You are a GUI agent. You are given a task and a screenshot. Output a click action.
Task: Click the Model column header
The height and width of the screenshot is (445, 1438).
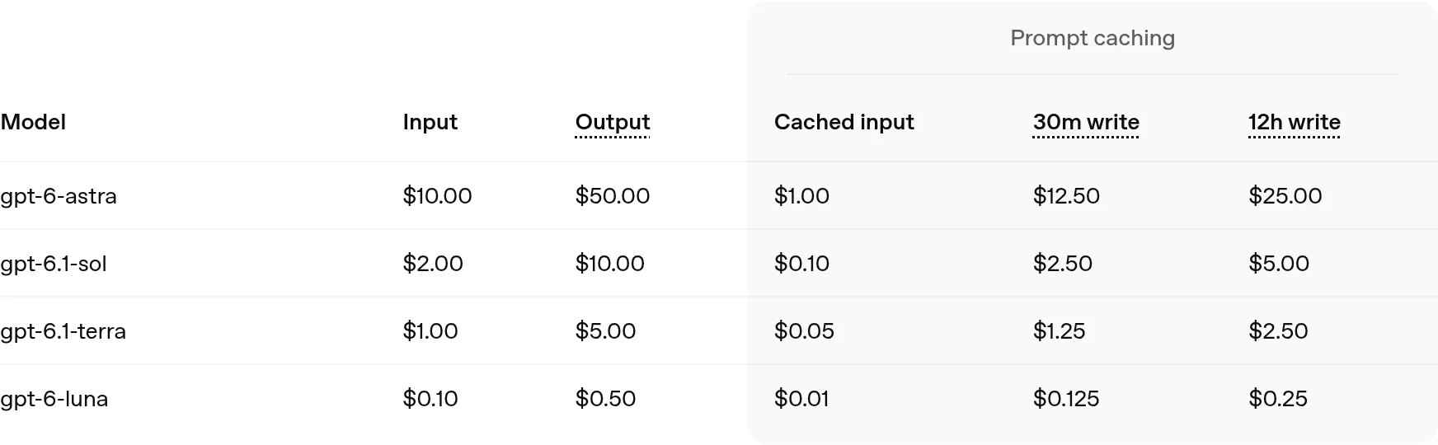tap(33, 122)
